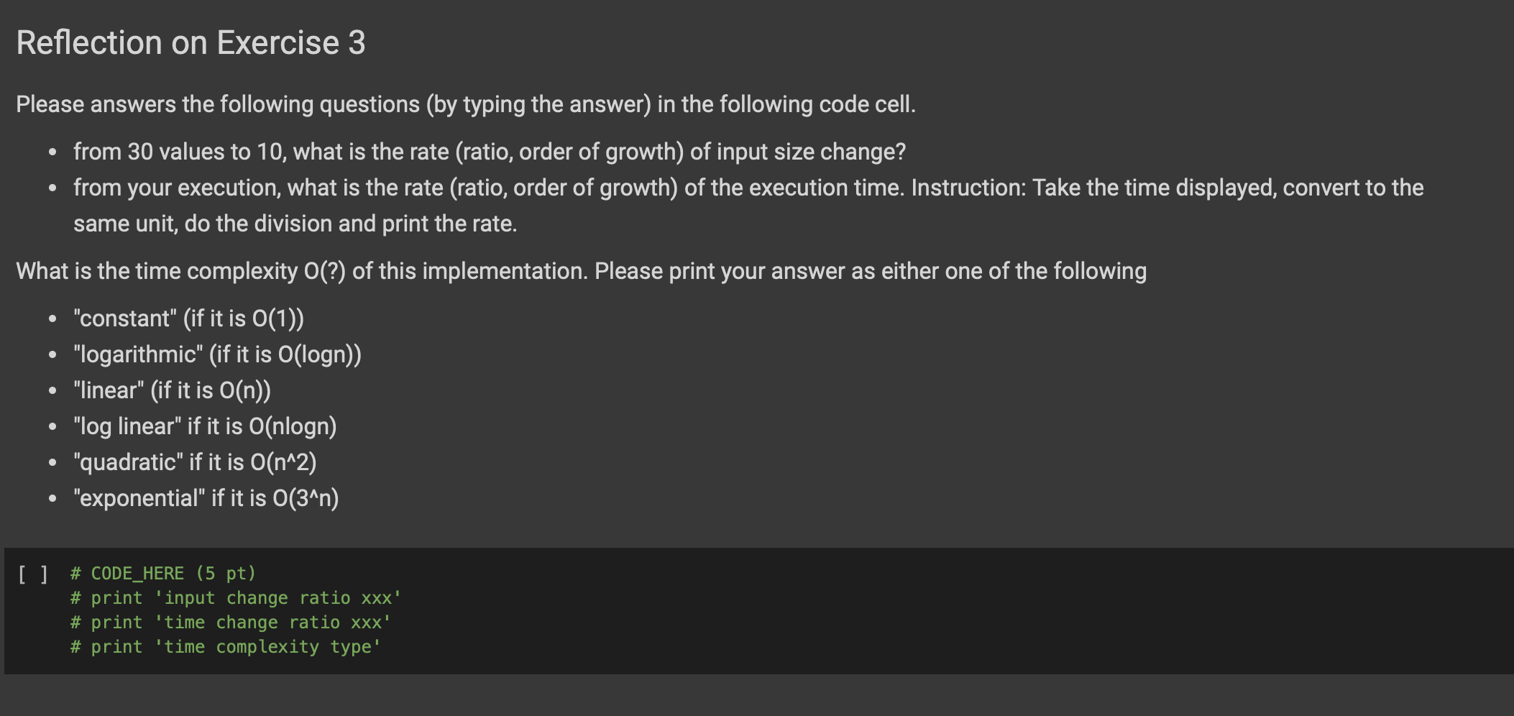1514x716 pixels.
Task: Click the "exponential" O(3^n) bullet item
Action: pos(206,498)
